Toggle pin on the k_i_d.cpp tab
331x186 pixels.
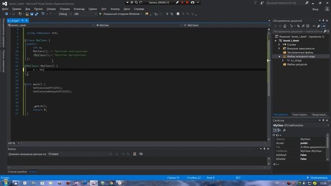(23, 21)
